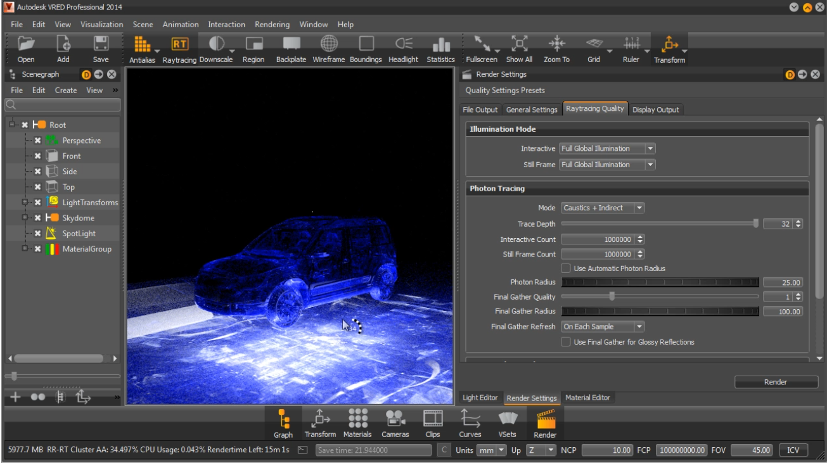The width and height of the screenshot is (827, 463).
Task: Click the Antialias toolbar icon
Action: (142, 44)
